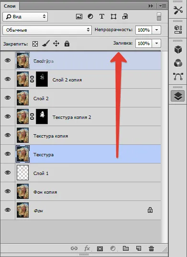
Task: Open the layer styles fx menu
Action: click(x=87, y=249)
